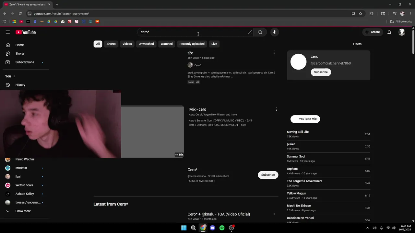Open the Chrome apps grid shortcut
Screen dimensions: 415x233
(4, 22)
